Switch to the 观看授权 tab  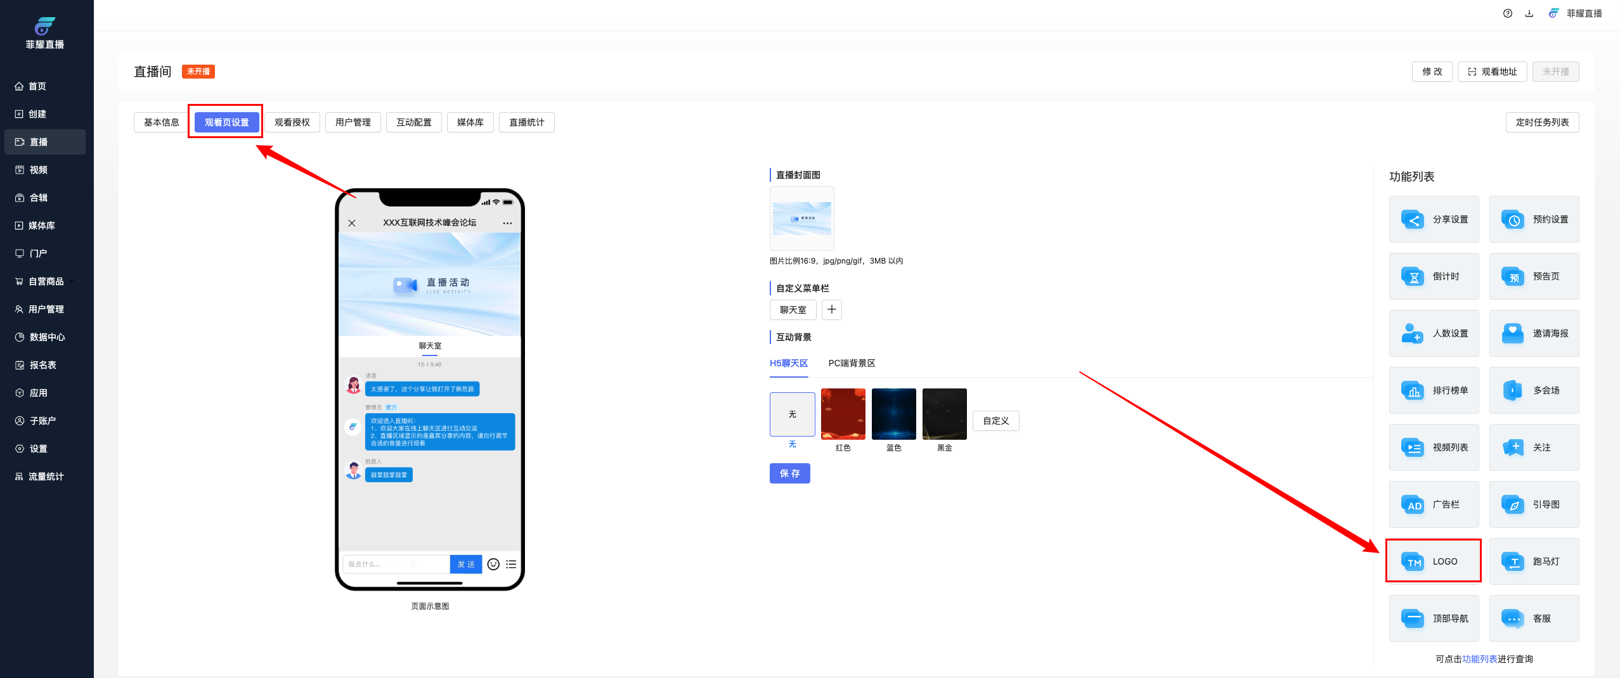click(292, 122)
